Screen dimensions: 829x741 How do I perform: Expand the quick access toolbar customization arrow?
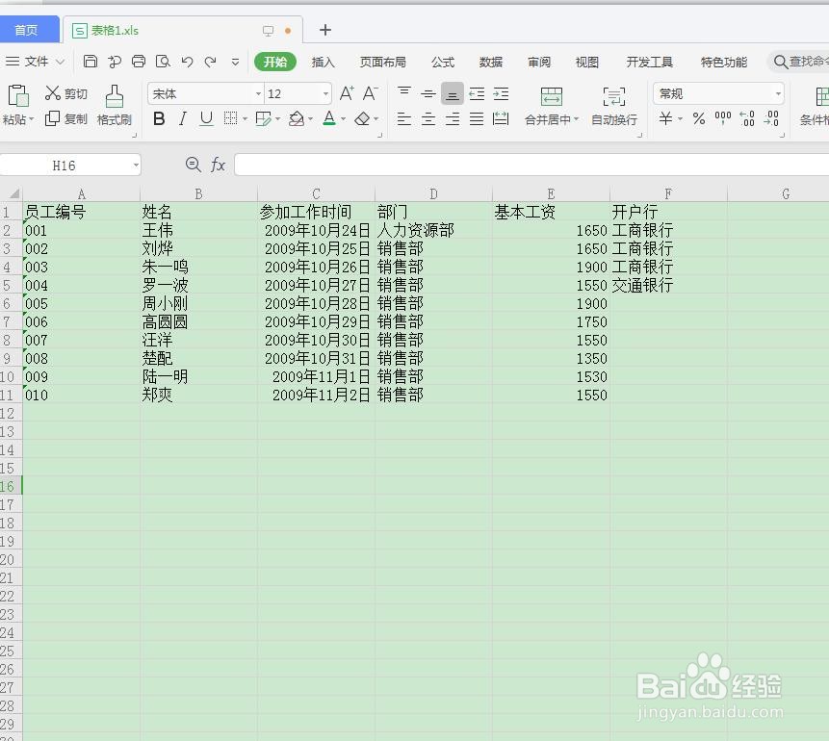(235, 62)
